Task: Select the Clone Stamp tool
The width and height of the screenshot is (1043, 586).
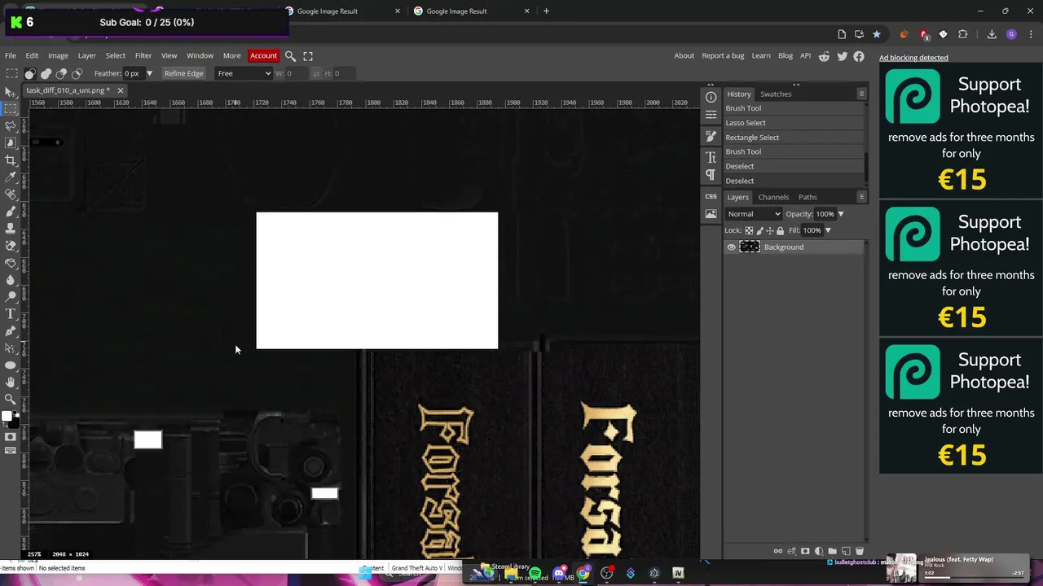Action: 11,228
